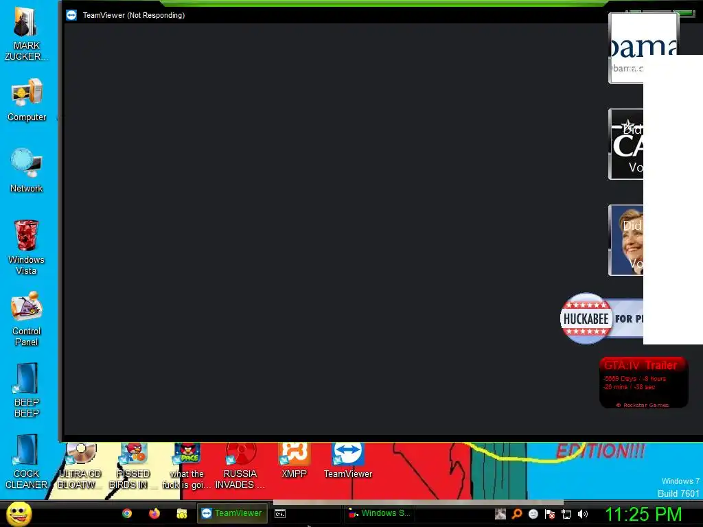
Task: Select the BEEP BEEP desktop shortcut
Action: pos(27,390)
